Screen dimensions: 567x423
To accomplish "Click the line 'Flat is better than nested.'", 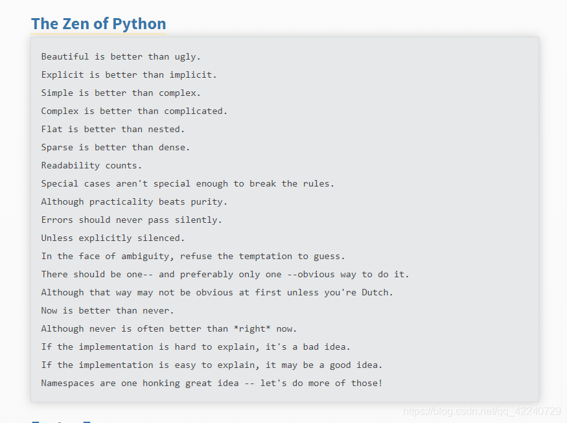I will [113, 129].
